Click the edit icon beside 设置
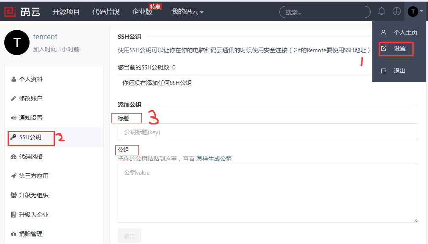The height and width of the screenshot is (244, 428). (x=384, y=49)
